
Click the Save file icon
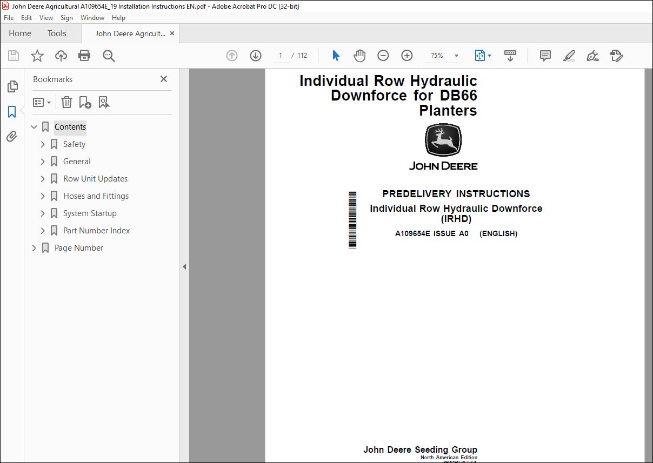coord(14,56)
